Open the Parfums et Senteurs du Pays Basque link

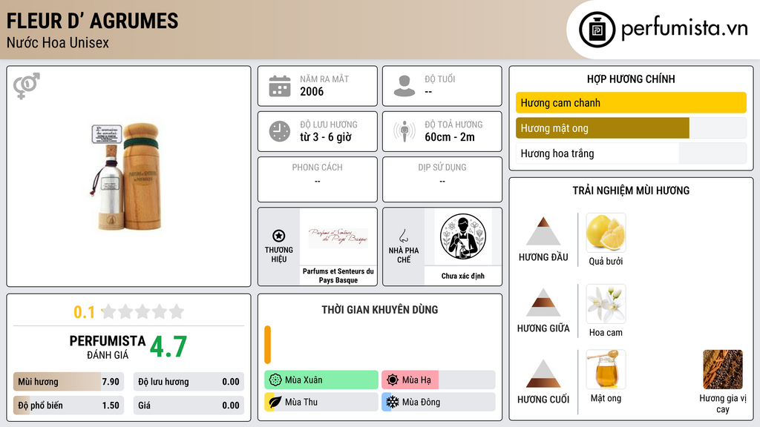tap(338, 276)
